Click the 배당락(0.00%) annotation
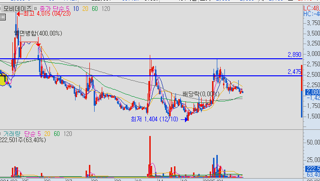This screenshot has width=320, height=181. (201, 94)
